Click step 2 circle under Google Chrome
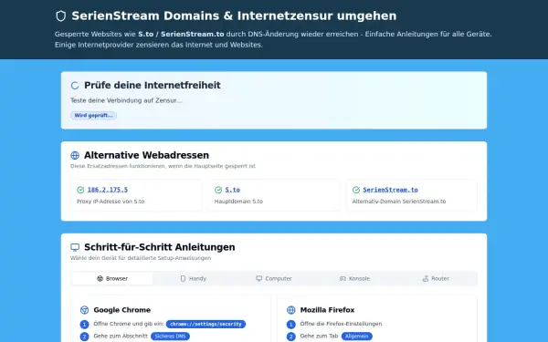Image resolution: width=548 pixels, height=342 pixels. [x=84, y=337]
